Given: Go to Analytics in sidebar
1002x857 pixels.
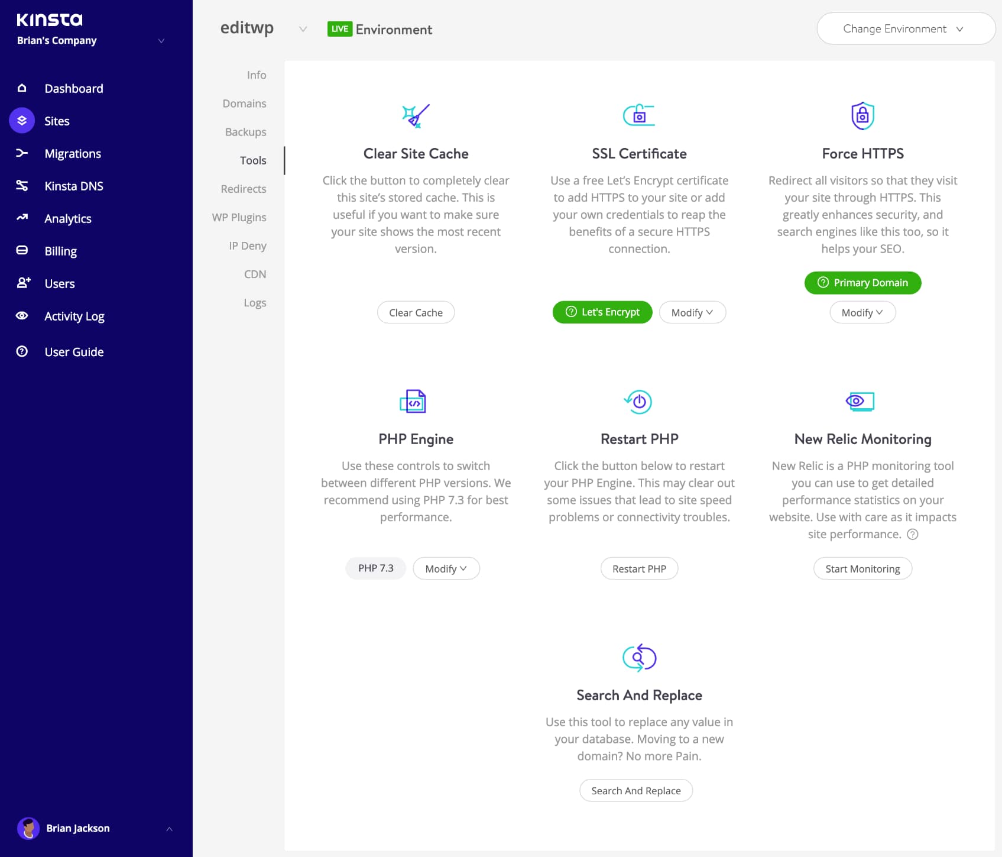Looking at the screenshot, I should coord(68,218).
